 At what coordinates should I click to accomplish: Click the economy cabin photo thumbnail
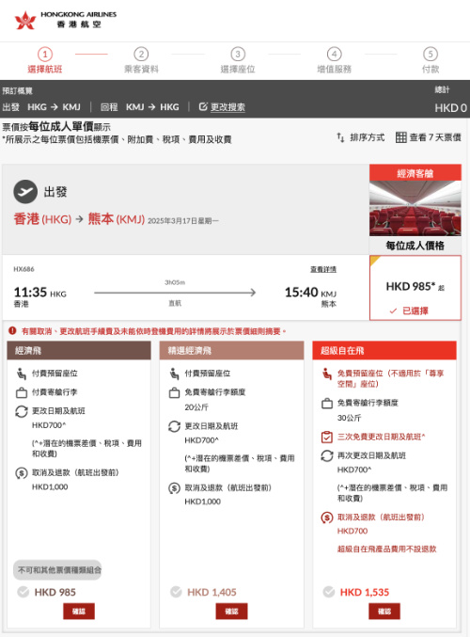(x=415, y=208)
